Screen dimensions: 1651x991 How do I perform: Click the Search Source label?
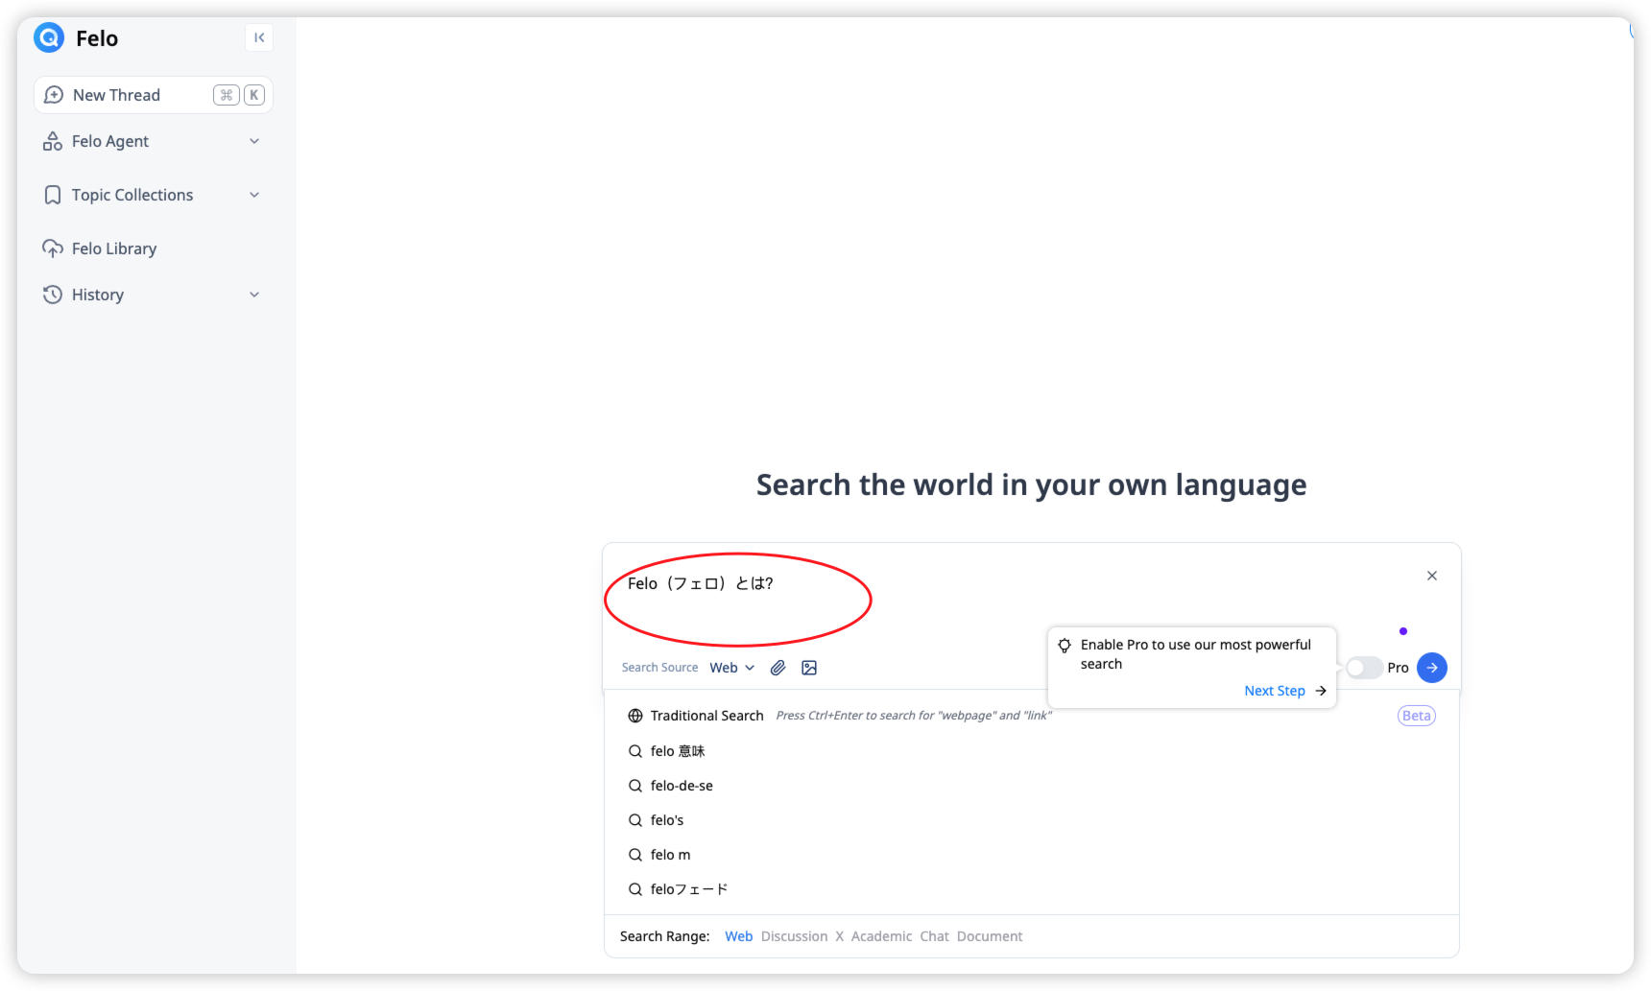coord(659,668)
